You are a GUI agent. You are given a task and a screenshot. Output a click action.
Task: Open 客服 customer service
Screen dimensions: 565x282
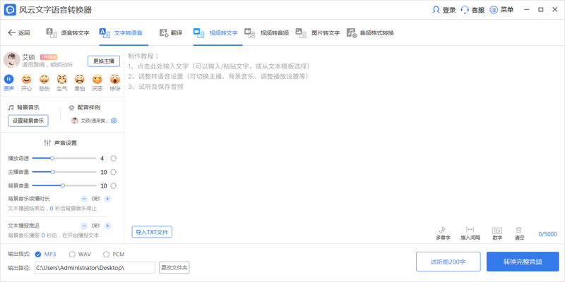pos(472,10)
